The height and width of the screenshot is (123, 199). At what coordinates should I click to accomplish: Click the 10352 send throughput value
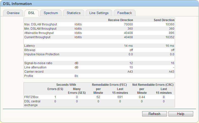pos(169,37)
